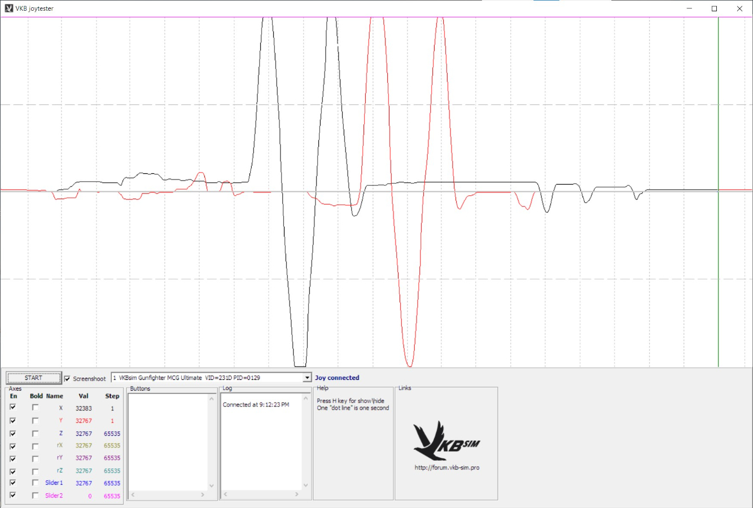Click left arrow of Buttons horizontal scrollbar
This screenshot has width=753, height=508.
[133, 494]
